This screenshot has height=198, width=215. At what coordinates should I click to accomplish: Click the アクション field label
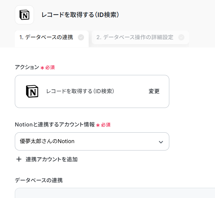(27, 67)
